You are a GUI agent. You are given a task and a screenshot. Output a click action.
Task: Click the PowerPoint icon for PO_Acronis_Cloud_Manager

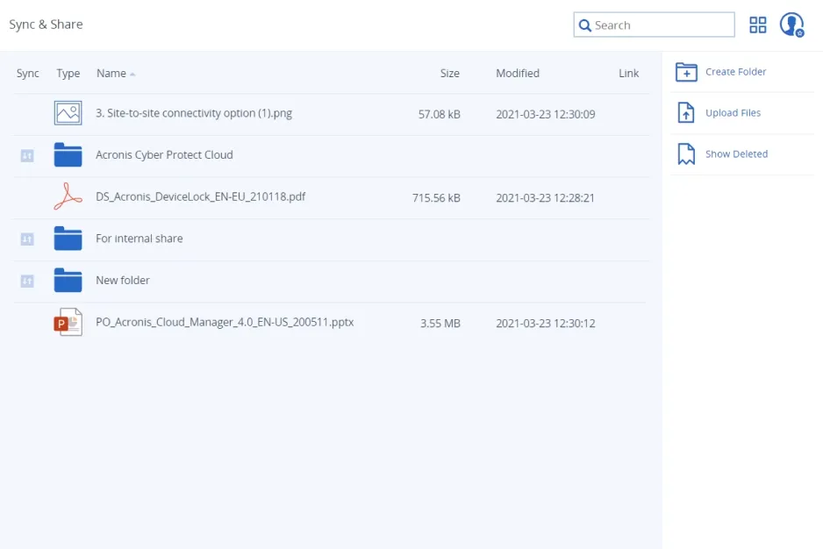coord(68,323)
